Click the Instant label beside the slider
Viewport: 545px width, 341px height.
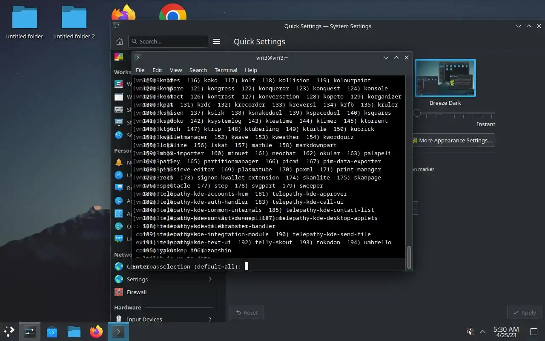(x=486, y=124)
